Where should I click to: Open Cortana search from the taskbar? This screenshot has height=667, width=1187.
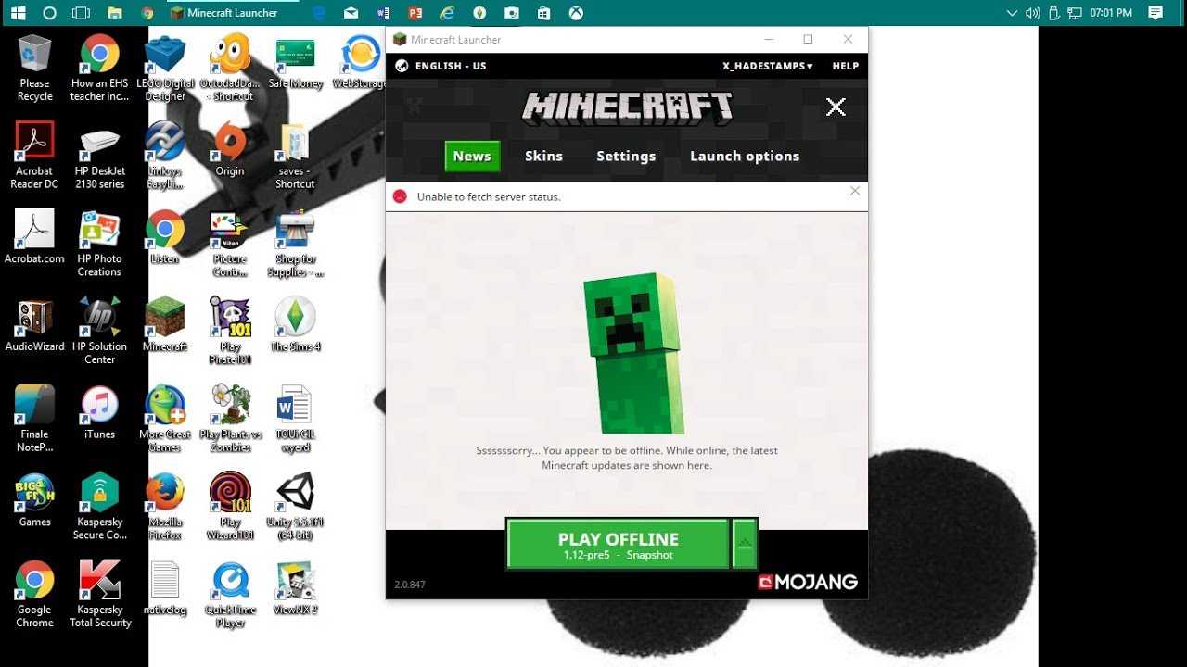(x=50, y=13)
